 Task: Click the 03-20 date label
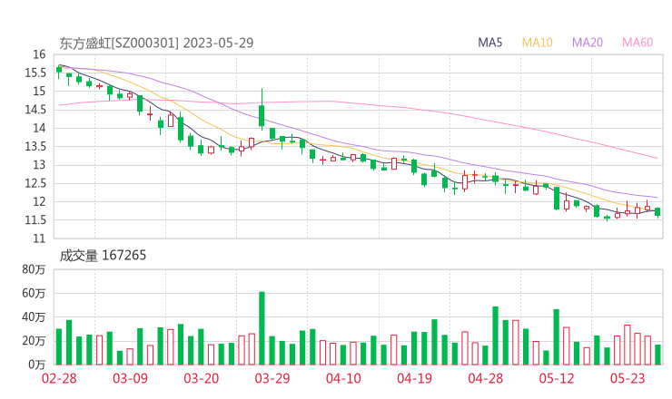tap(202, 378)
